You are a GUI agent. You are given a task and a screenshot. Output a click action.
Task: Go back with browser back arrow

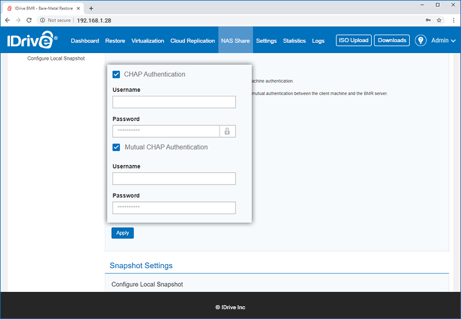pyautogui.click(x=7, y=20)
